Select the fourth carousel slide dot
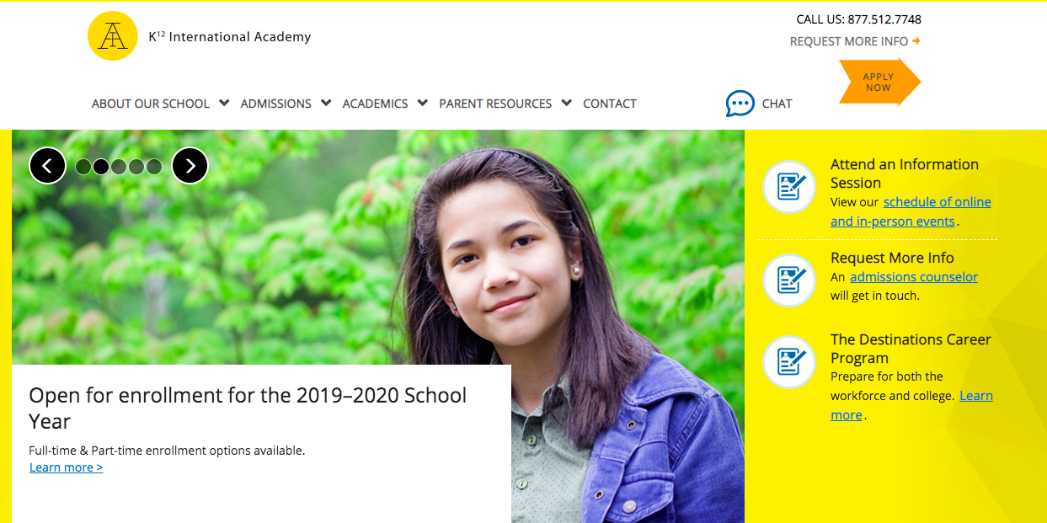1047x523 pixels. 136,167
